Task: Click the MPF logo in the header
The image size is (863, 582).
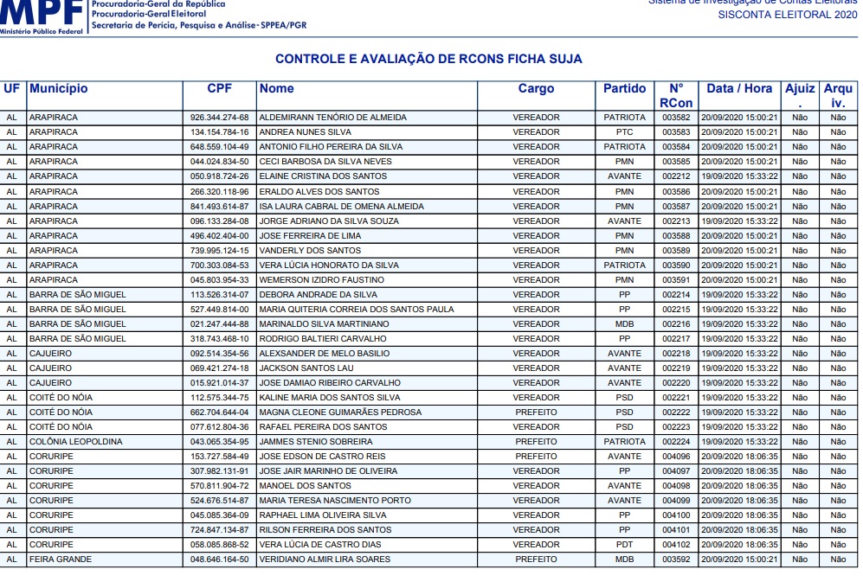Action: click(42, 17)
